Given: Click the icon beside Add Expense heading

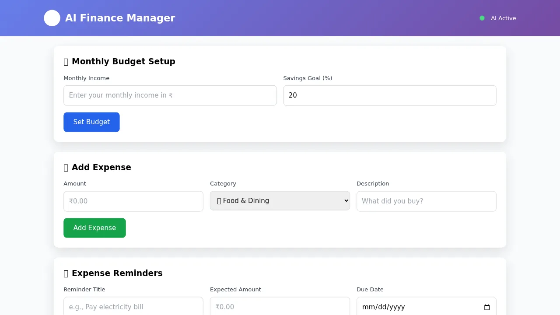Looking at the screenshot, I should pos(66,168).
